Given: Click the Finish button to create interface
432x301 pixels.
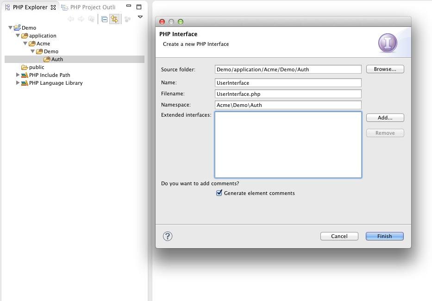Looking at the screenshot, I should 385,236.
